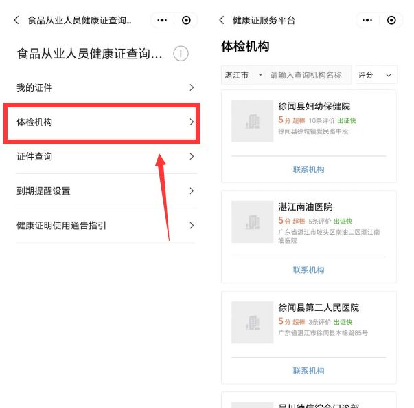Focus the 请输入查询机构名称 search field
Image resolution: width=414 pixels, height=408 pixels.
tap(309, 75)
